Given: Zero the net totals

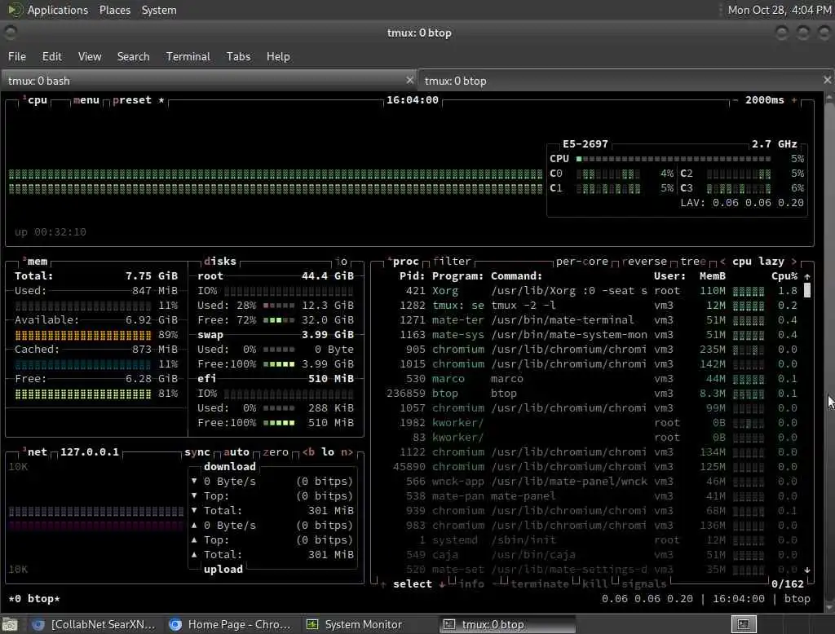Looking at the screenshot, I should pos(276,452).
